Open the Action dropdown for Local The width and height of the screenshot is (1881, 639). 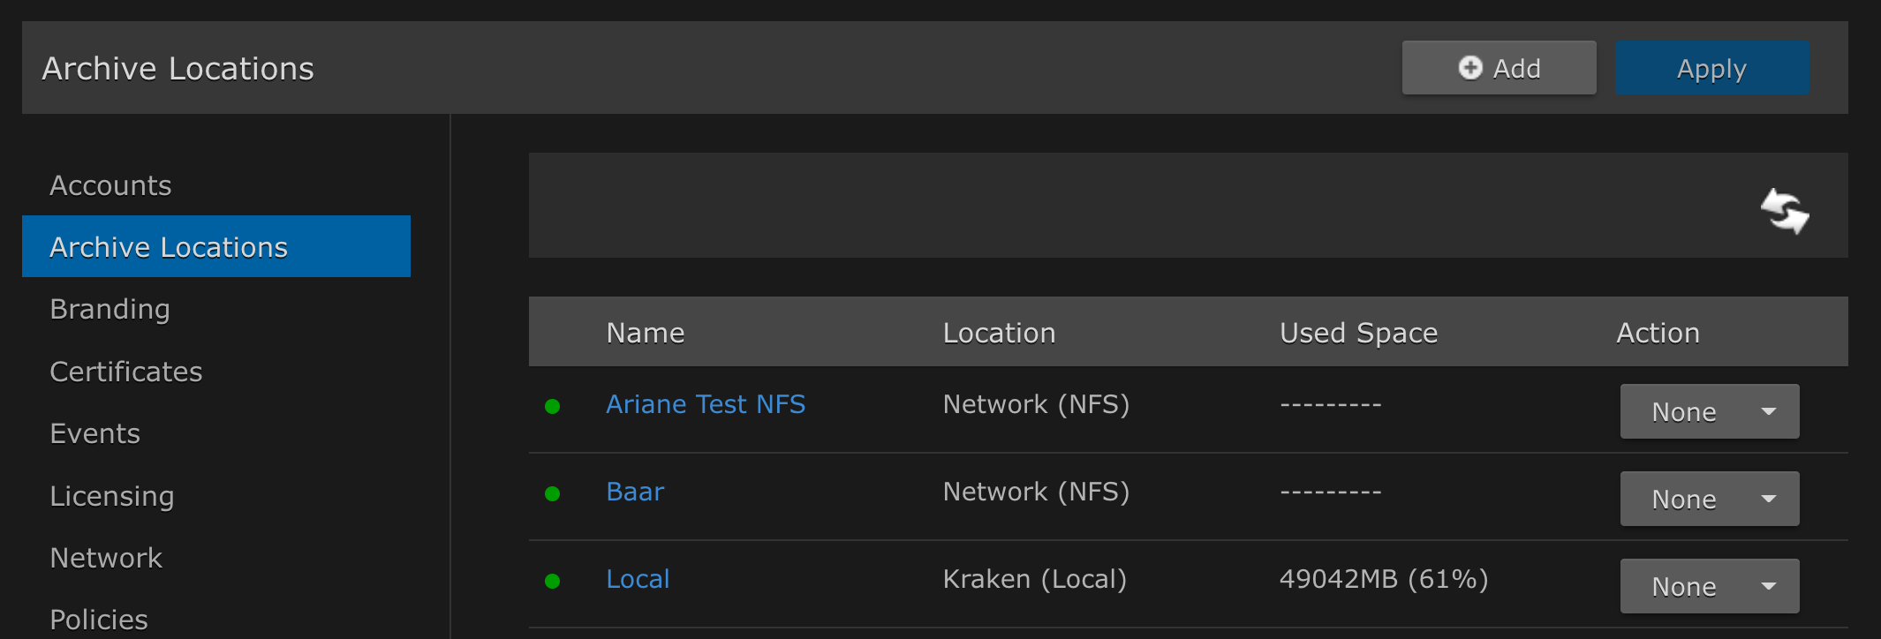(1709, 586)
